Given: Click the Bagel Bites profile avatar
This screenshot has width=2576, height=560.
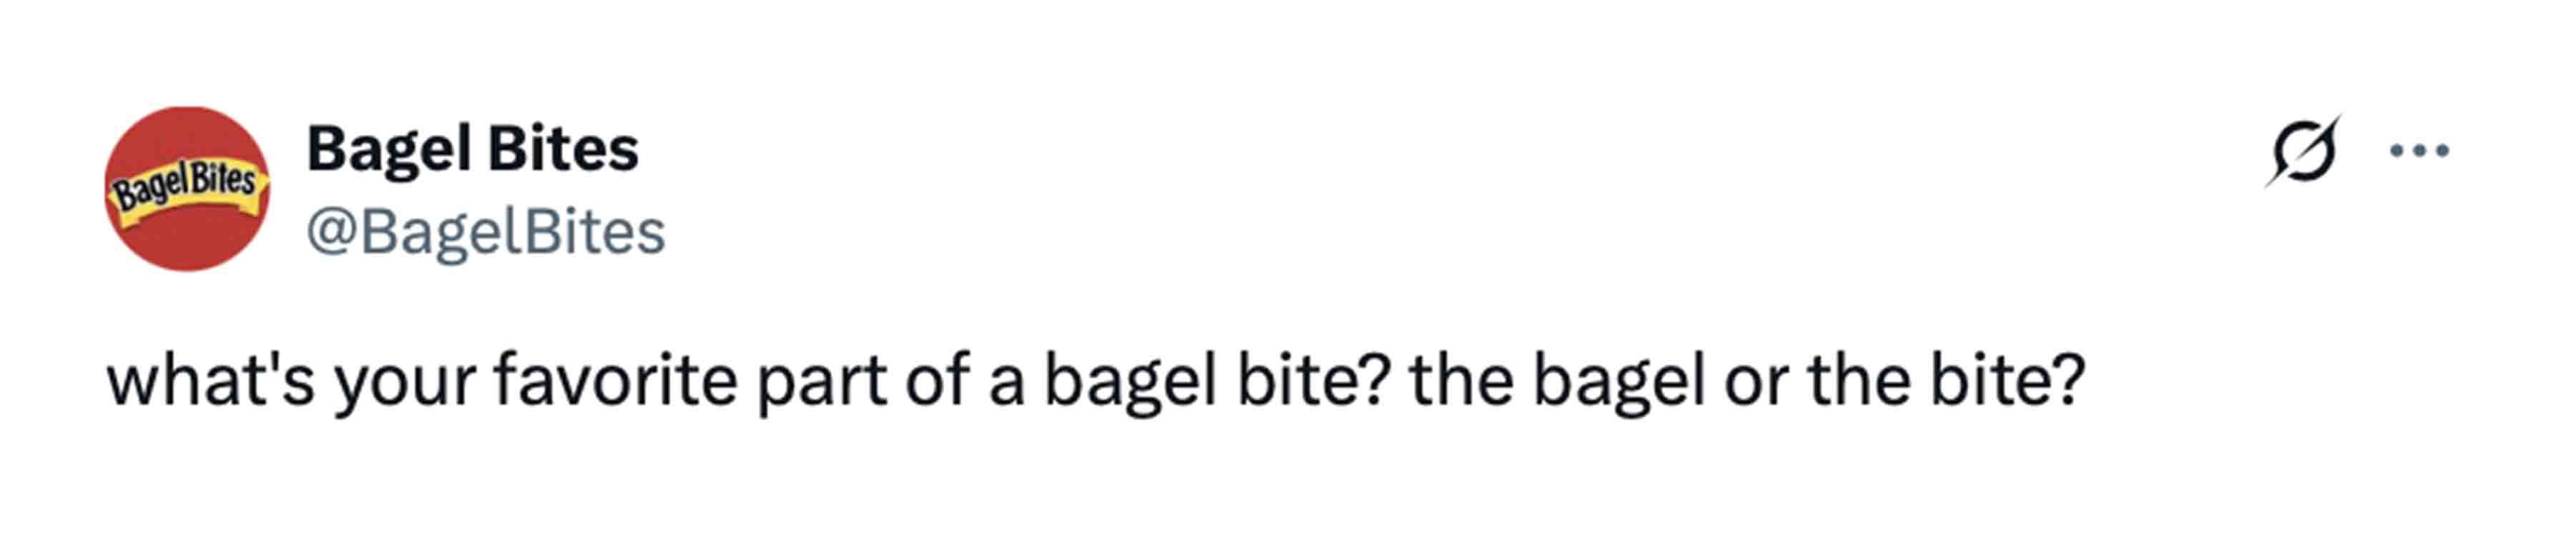Looking at the screenshot, I should coord(187,189).
